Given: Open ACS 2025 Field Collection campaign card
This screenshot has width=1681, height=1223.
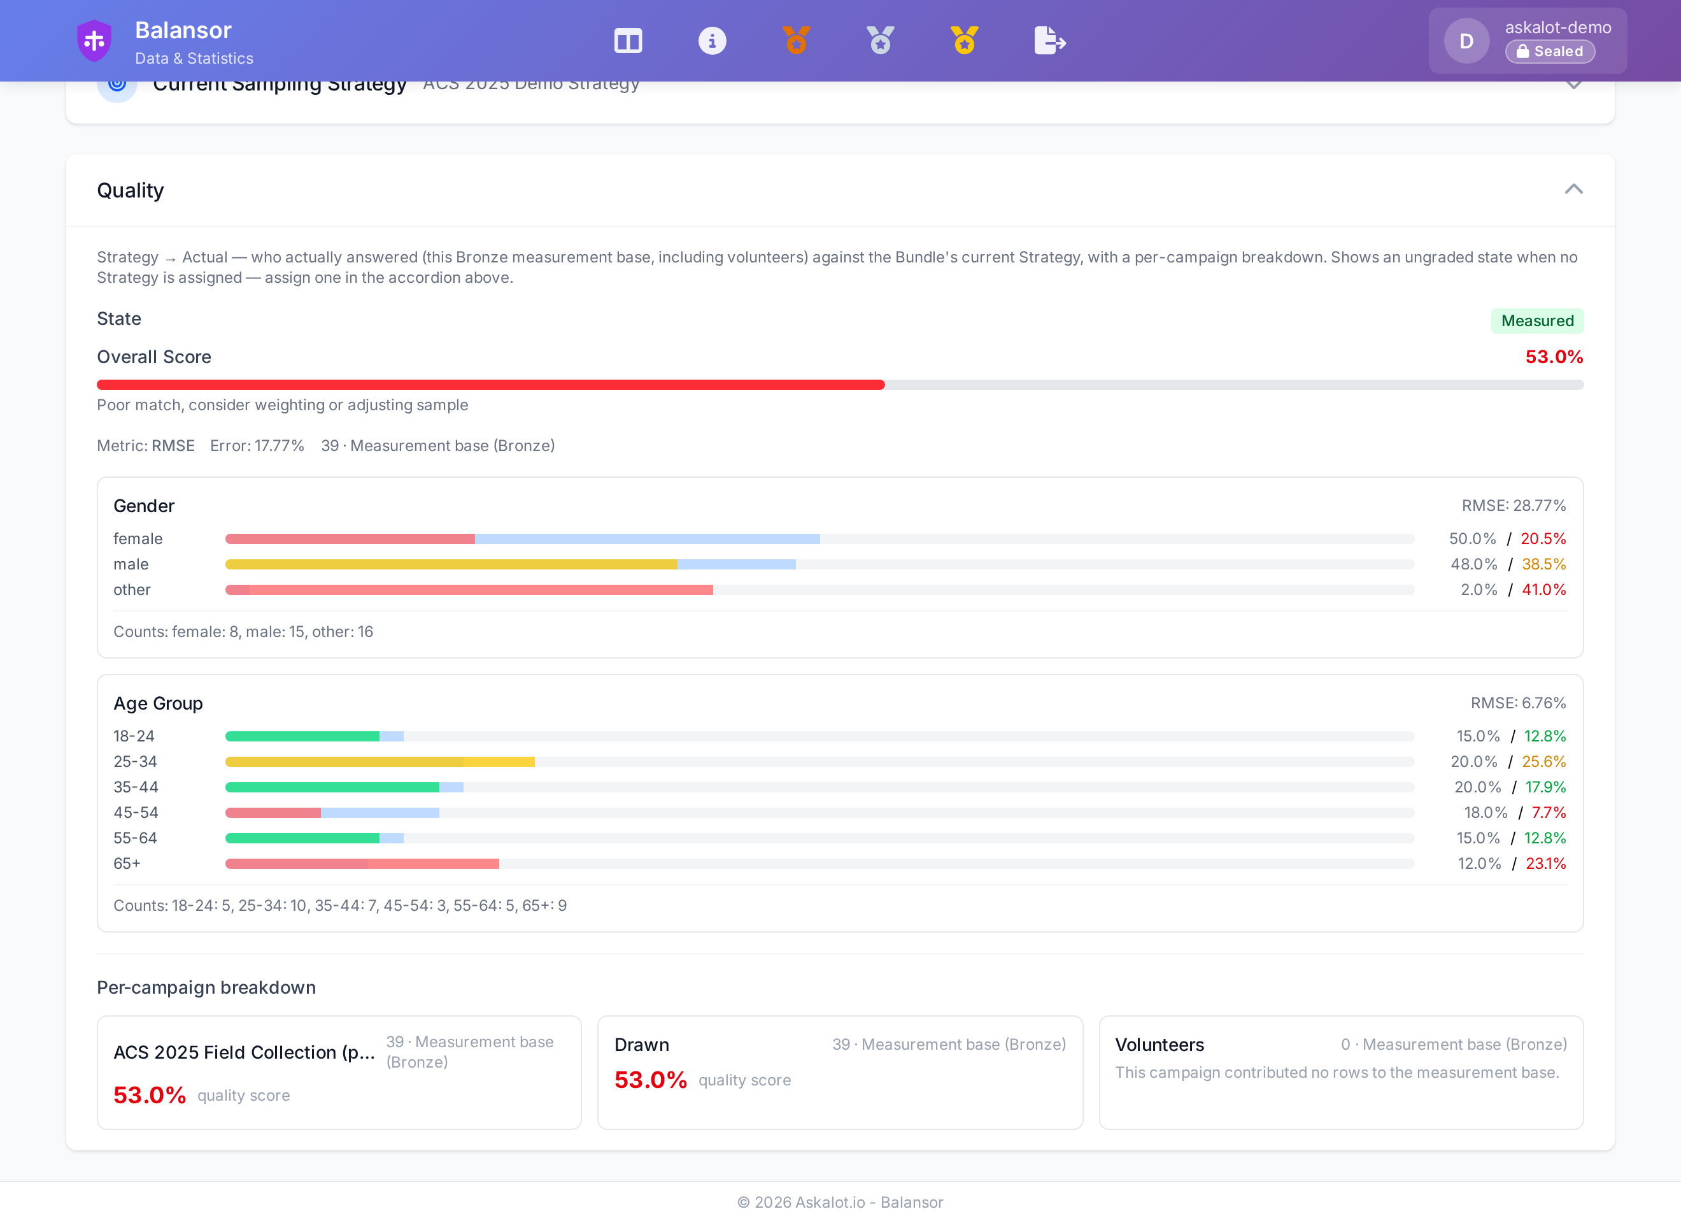Looking at the screenshot, I should pyautogui.click(x=339, y=1073).
